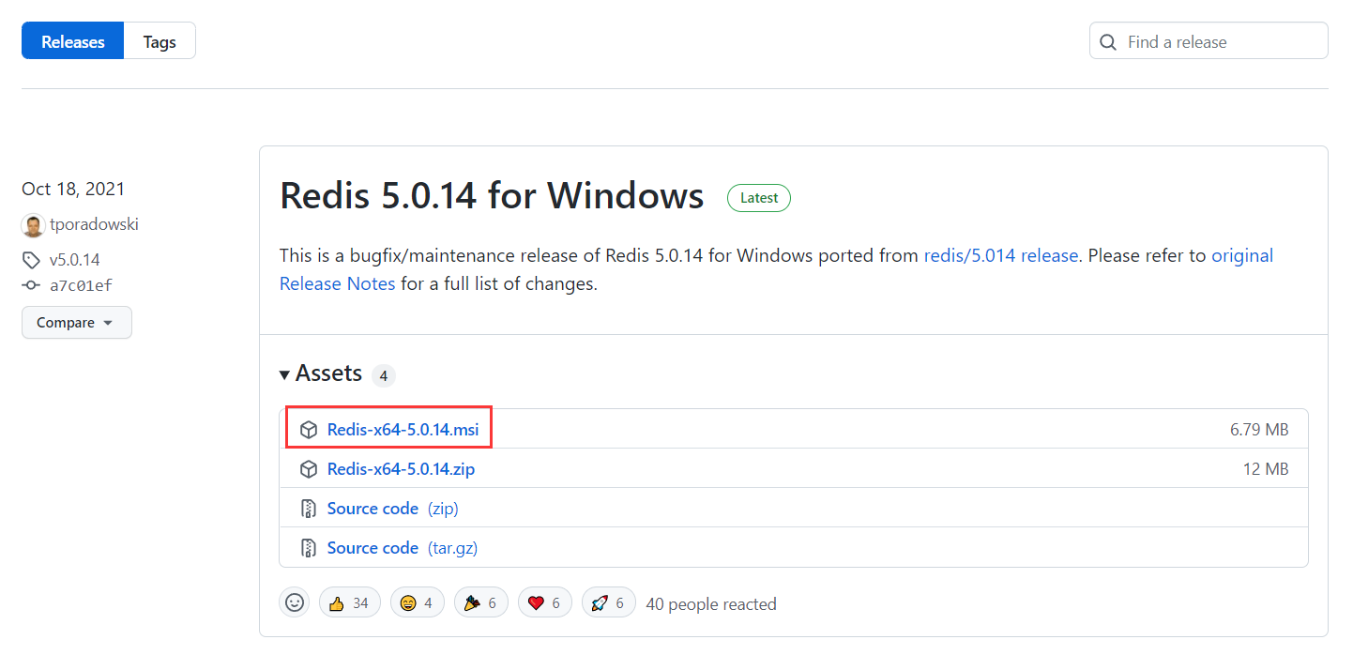Image resolution: width=1353 pixels, height=655 pixels.
Task: Click the package icon beside Redis-x64-5.0.14.zip
Action: click(309, 469)
